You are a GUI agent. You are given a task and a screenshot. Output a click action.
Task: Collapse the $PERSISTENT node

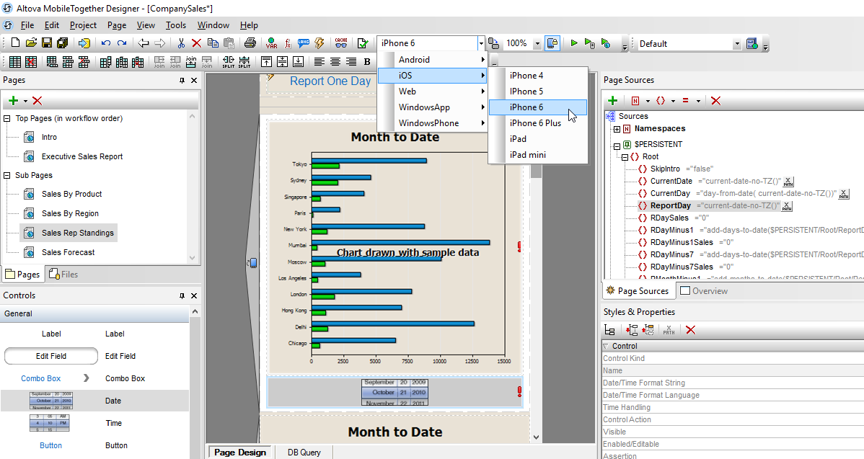pos(617,146)
